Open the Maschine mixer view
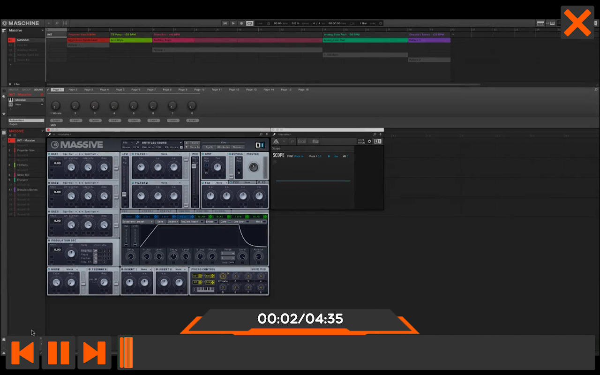This screenshot has height=375, width=600. click(65, 23)
